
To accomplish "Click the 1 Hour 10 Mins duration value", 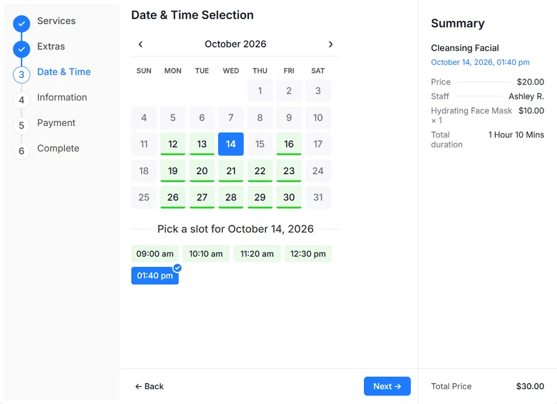I will [x=516, y=135].
